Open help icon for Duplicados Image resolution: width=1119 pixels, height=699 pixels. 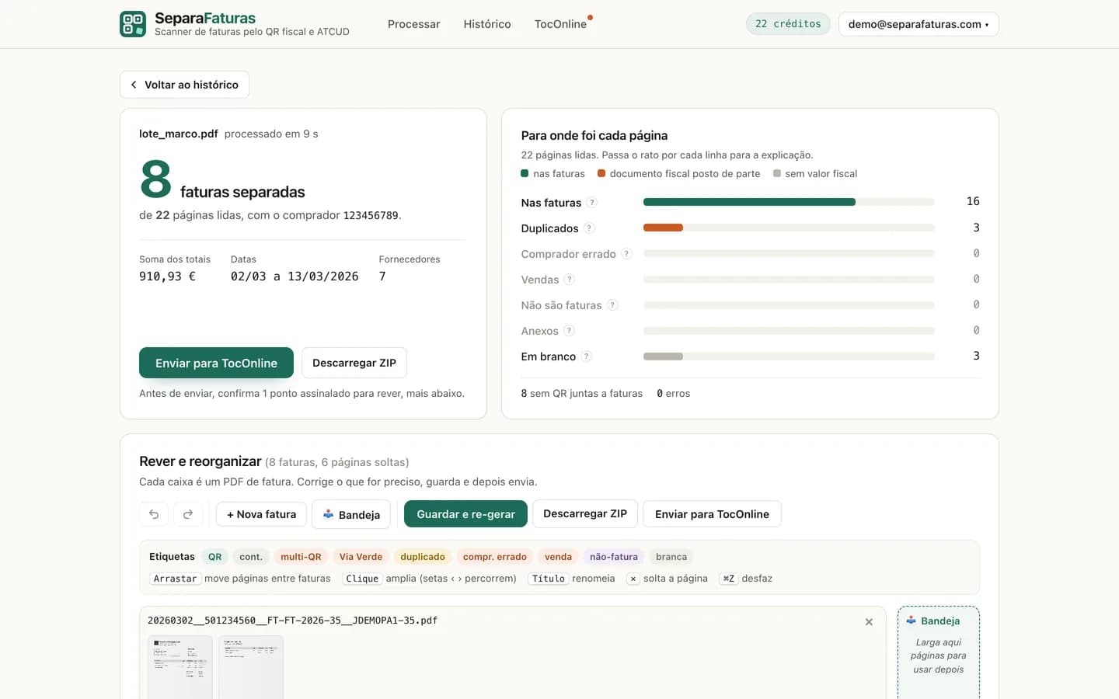pyautogui.click(x=589, y=228)
